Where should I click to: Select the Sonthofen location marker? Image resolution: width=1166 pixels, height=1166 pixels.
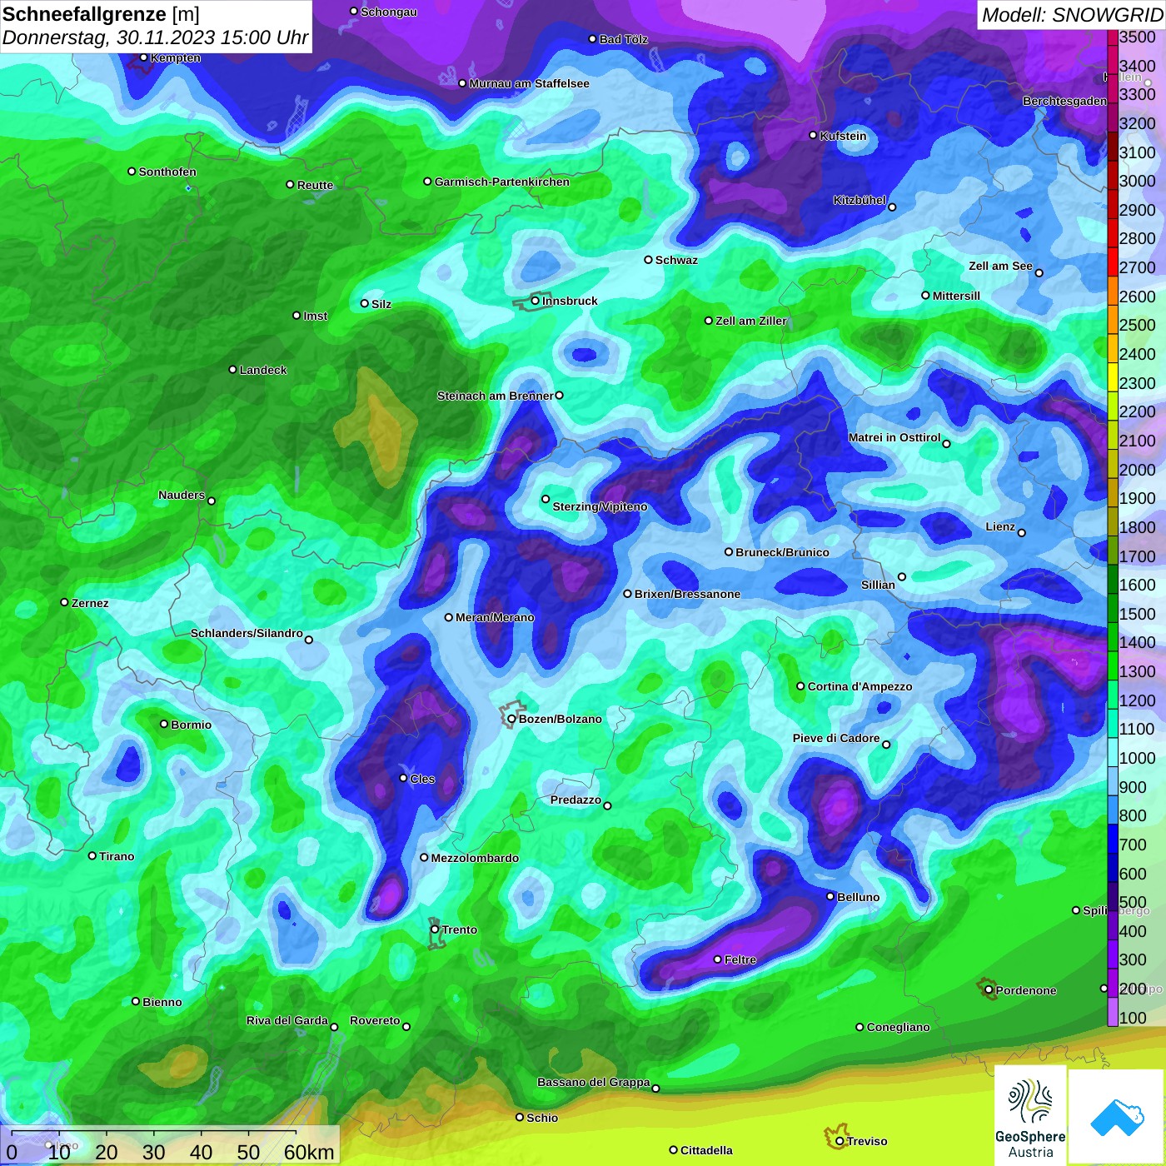[x=132, y=172]
